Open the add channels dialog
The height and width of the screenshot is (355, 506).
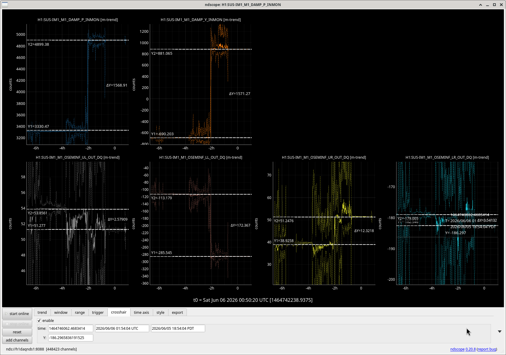17,340
